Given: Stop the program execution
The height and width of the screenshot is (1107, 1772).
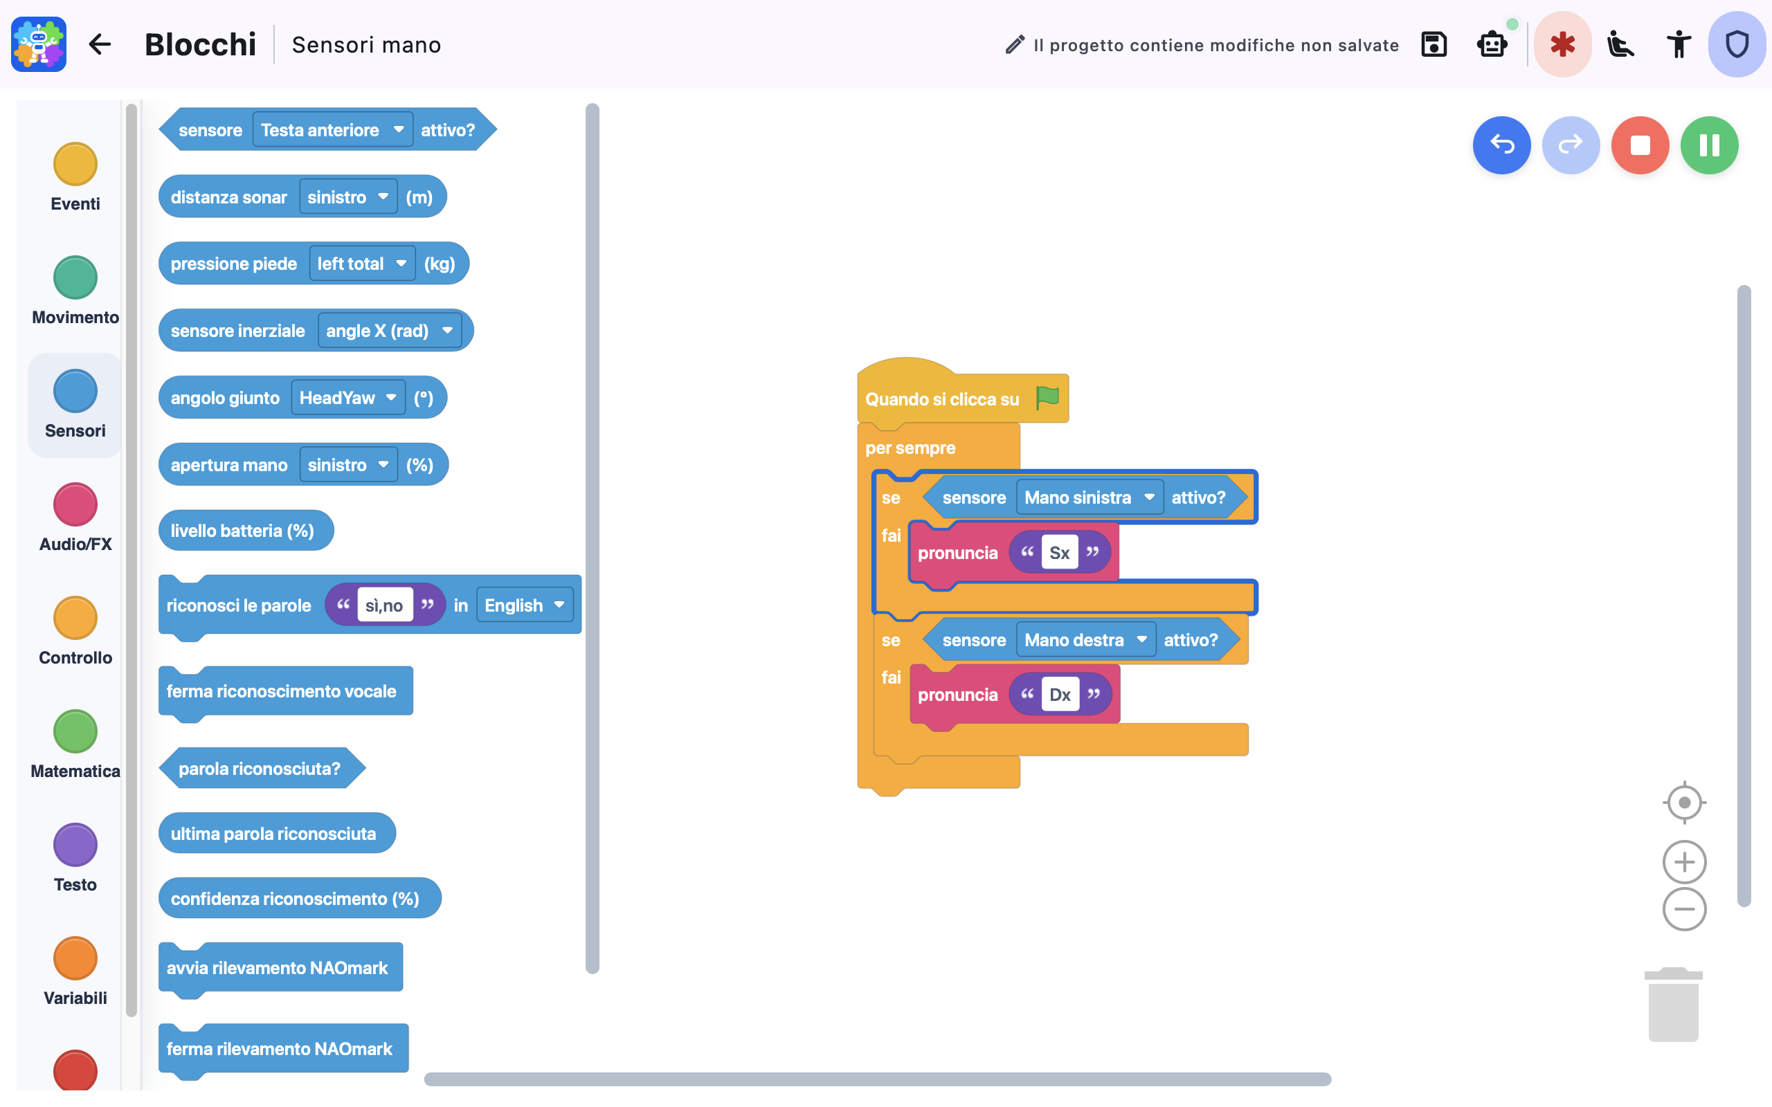Looking at the screenshot, I should pyautogui.click(x=1640, y=145).
